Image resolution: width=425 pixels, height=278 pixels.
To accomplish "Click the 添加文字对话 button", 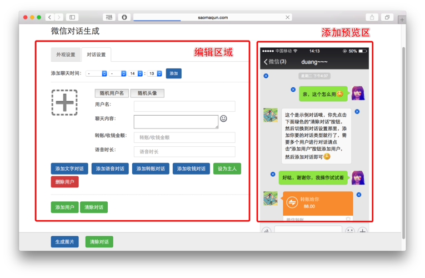I will [69, 168].
